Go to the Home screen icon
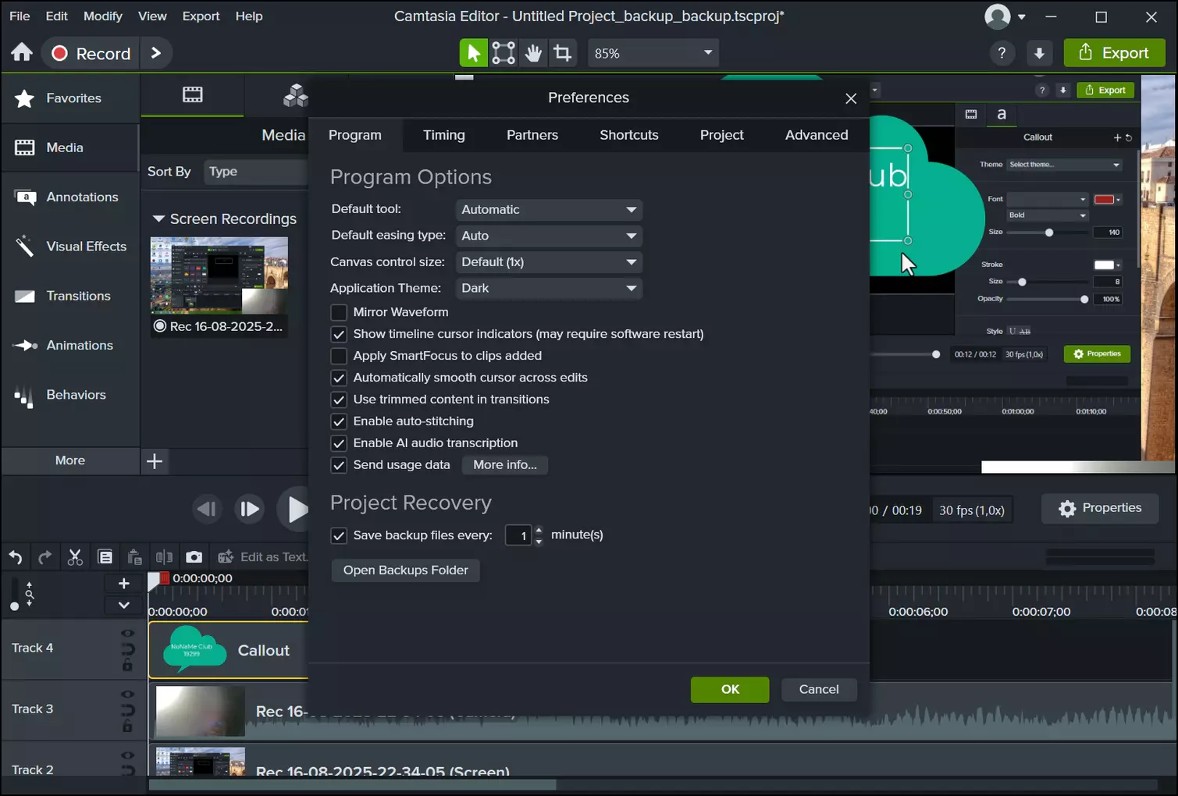The height and width of the screenshot is (796, 1178). (x=22, y=52)
